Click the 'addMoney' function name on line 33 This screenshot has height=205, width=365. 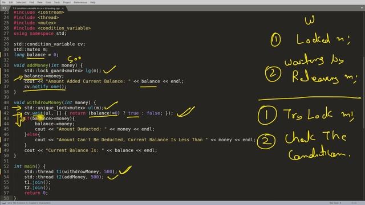[38, 65]
